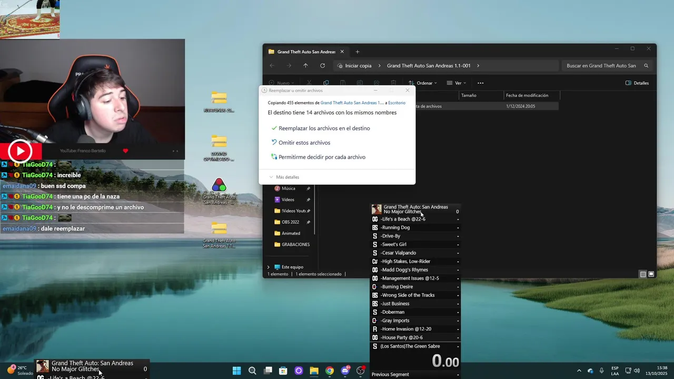Select the Grand Theft Auto San Andreas shortcut icon
Screen dimensions: 674x379
click(219, 192)
